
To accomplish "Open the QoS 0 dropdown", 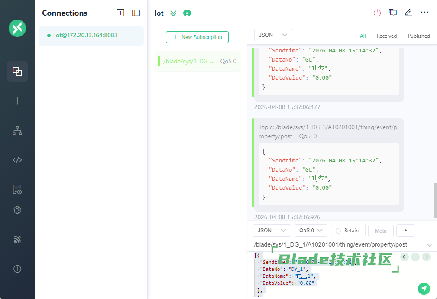I will click(x=311, y=231).
